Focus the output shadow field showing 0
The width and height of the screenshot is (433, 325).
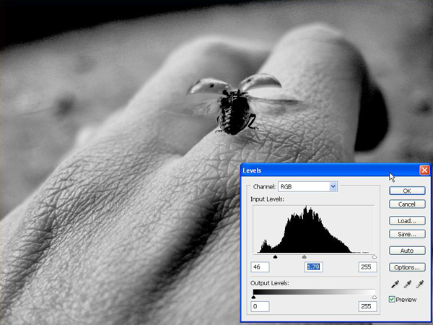click(x=260, y=306)
